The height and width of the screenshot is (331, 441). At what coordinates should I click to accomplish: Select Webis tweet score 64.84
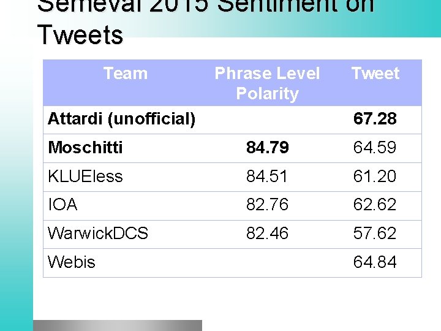[x=375, y=262]
